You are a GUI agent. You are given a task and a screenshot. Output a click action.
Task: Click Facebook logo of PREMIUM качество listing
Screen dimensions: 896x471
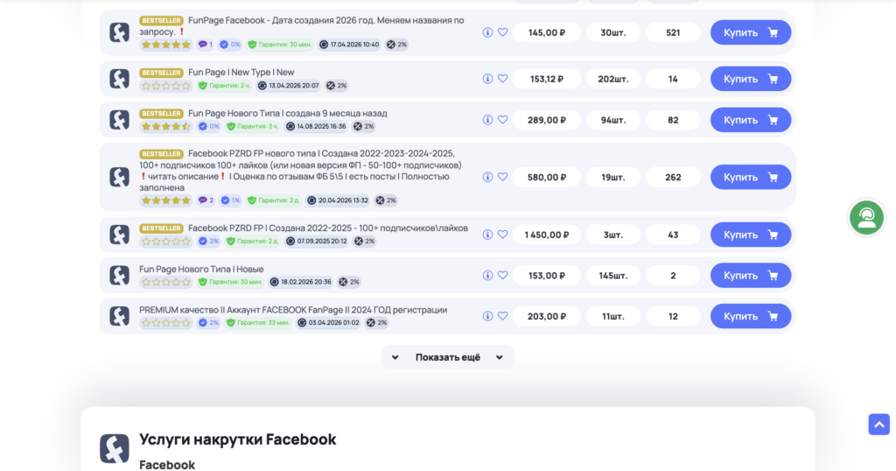(119, 316)
